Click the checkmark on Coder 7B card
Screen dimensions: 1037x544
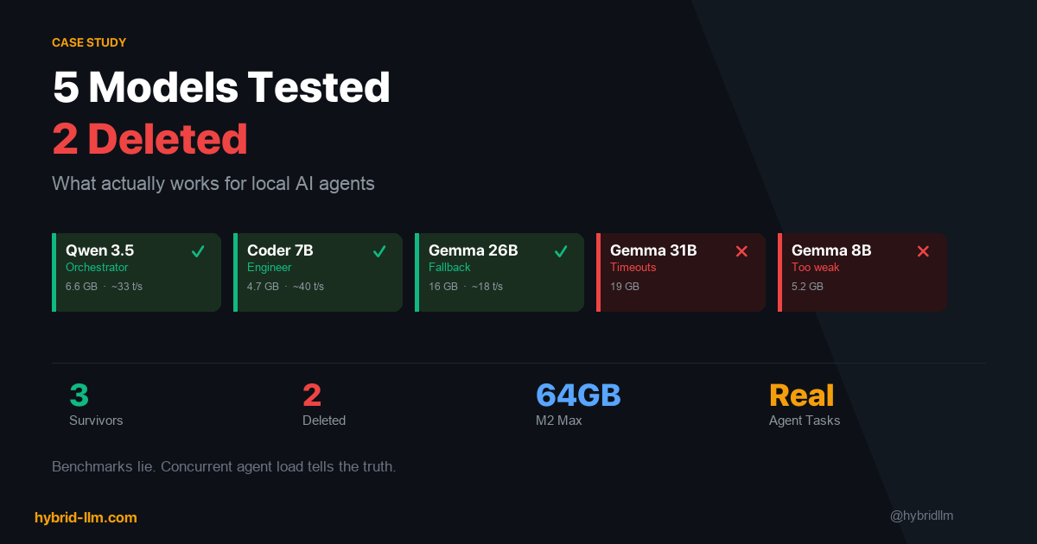point(379,251)
